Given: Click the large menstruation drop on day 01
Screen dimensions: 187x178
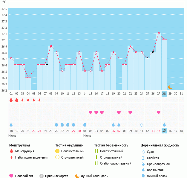Looking at the screenshot, I should point(11,100).
